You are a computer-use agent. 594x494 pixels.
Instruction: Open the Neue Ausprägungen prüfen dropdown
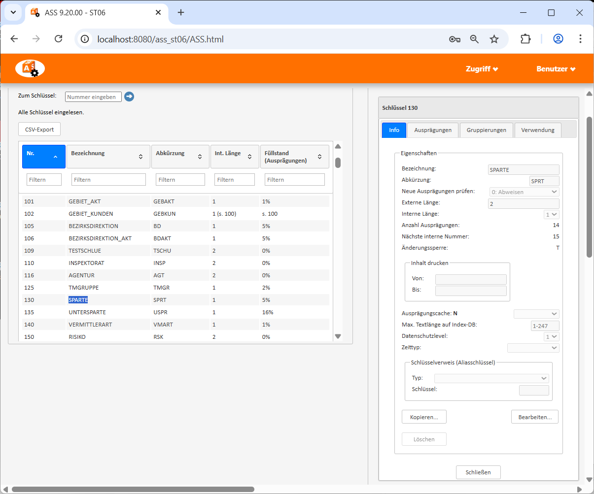click(x=524, y=192)
